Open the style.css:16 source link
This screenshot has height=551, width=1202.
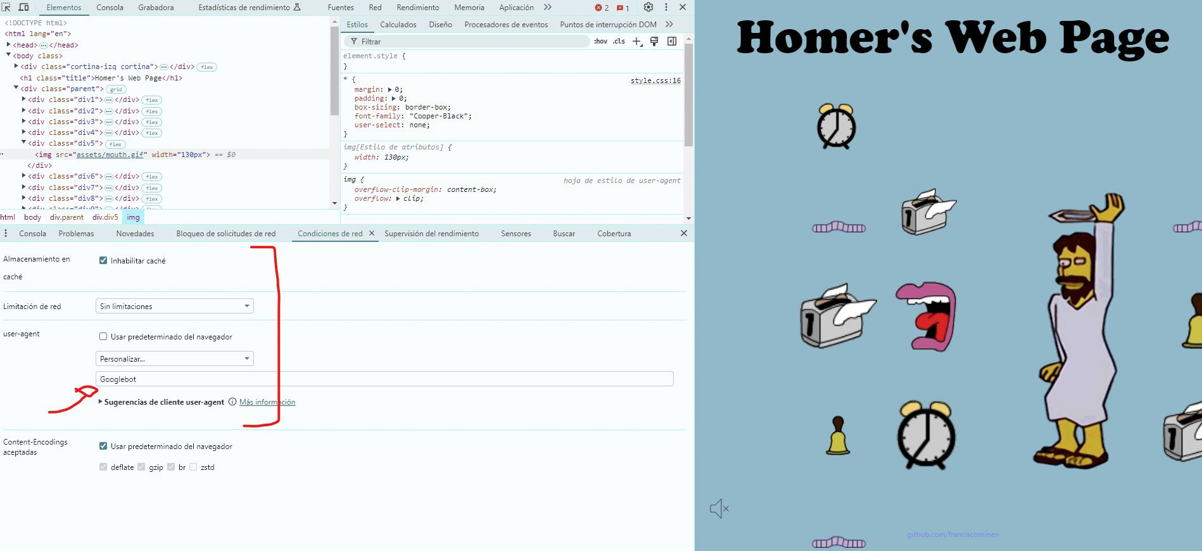[x=655, y=80]
